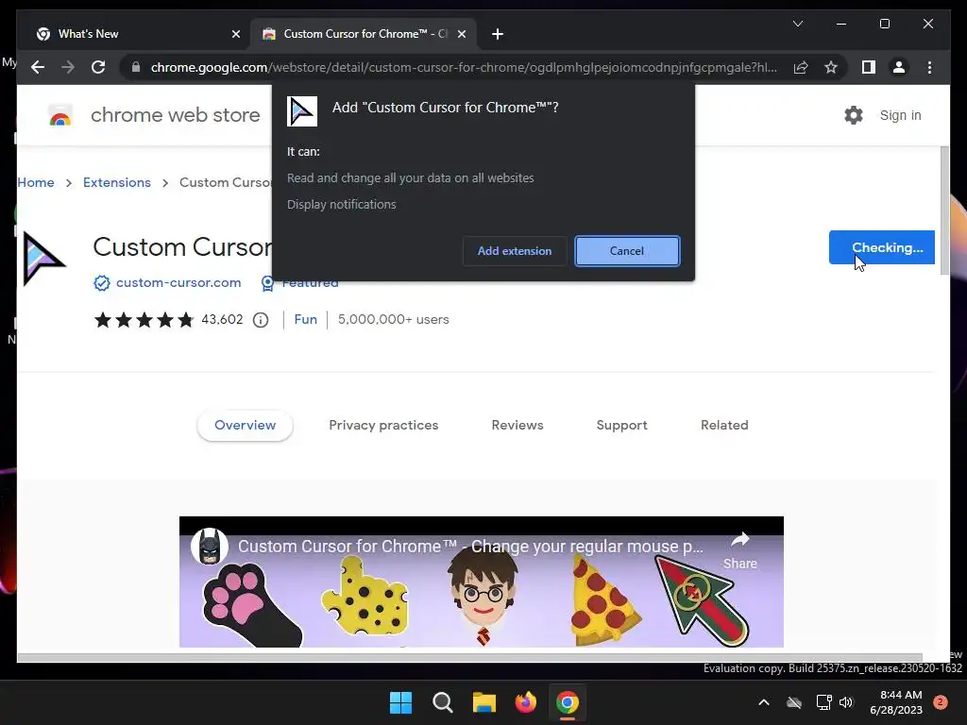The width and height of the screenshot is (967, 725).
Task: Click the padlock site info icon
Action: pos(136,67)
